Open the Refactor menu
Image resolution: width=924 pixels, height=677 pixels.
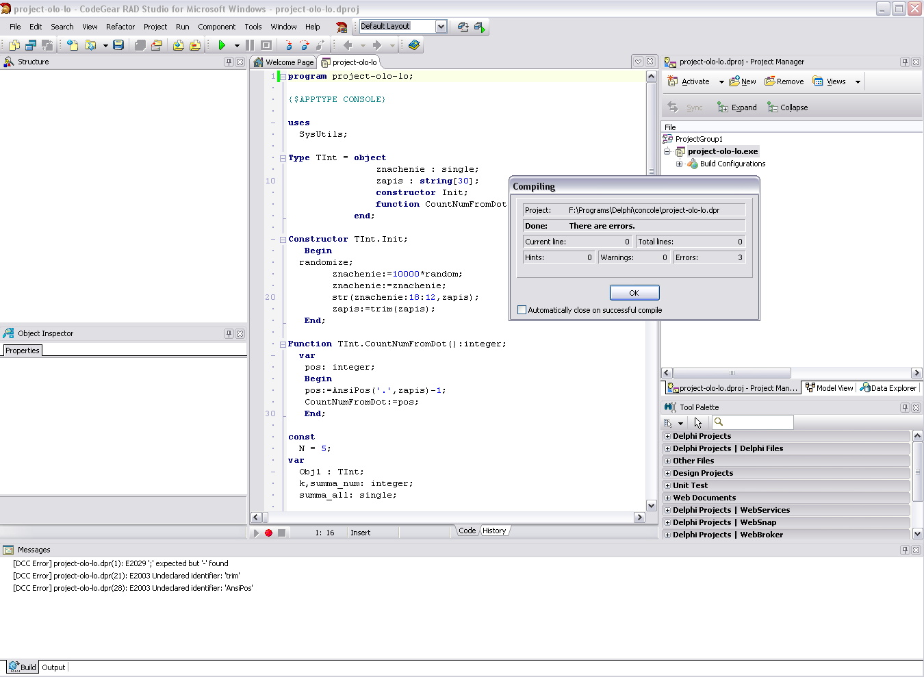coord(120,27)
